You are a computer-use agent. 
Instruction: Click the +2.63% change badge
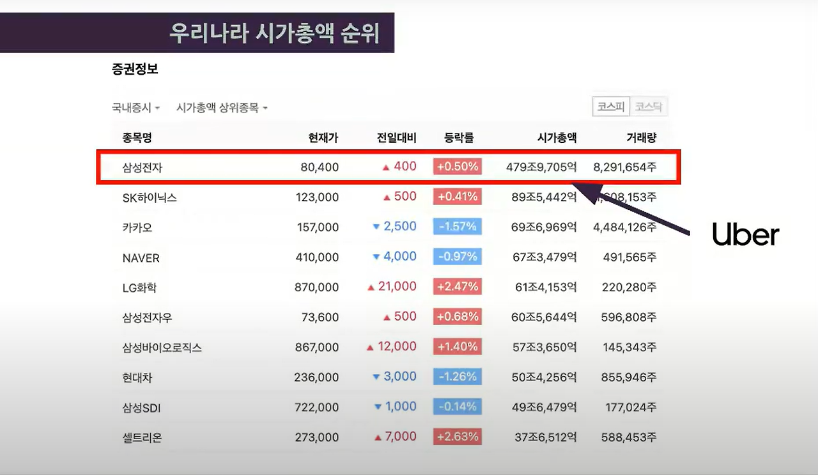point(457,437)
